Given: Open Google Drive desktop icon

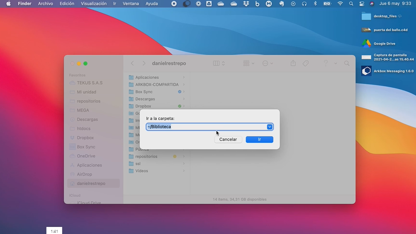Looking at the screenshot, I should click(366, 44).
